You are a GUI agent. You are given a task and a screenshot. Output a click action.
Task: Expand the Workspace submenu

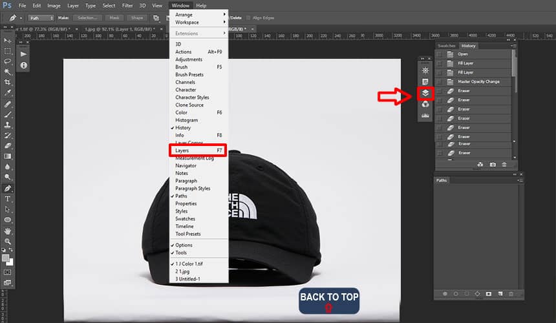(x=198, y=23)
